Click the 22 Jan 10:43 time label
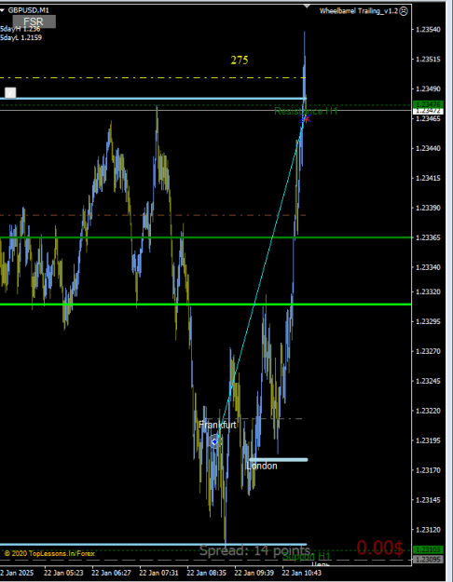The width and height of the screenshot is (453, 582). (301, 573)
